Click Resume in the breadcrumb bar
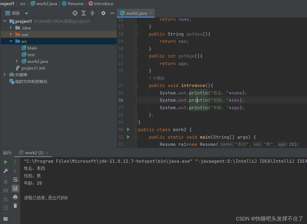 coord(73,3)
